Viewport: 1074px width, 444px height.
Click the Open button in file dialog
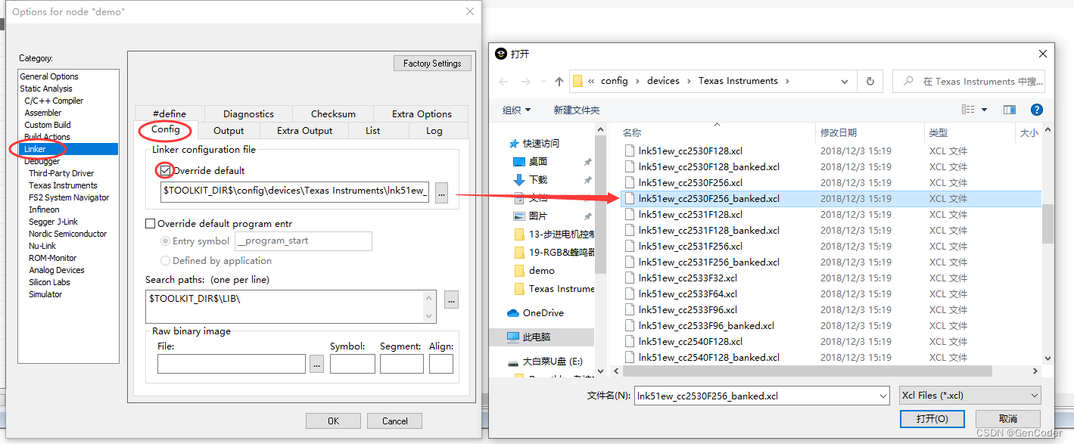[x=932, y=418]
